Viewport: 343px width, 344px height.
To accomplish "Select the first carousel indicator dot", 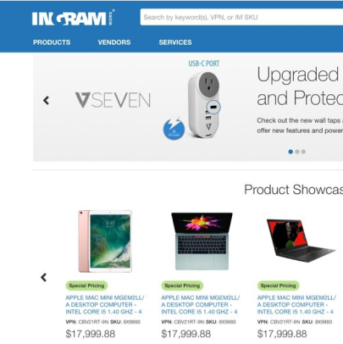I will (x=290, y=152).
